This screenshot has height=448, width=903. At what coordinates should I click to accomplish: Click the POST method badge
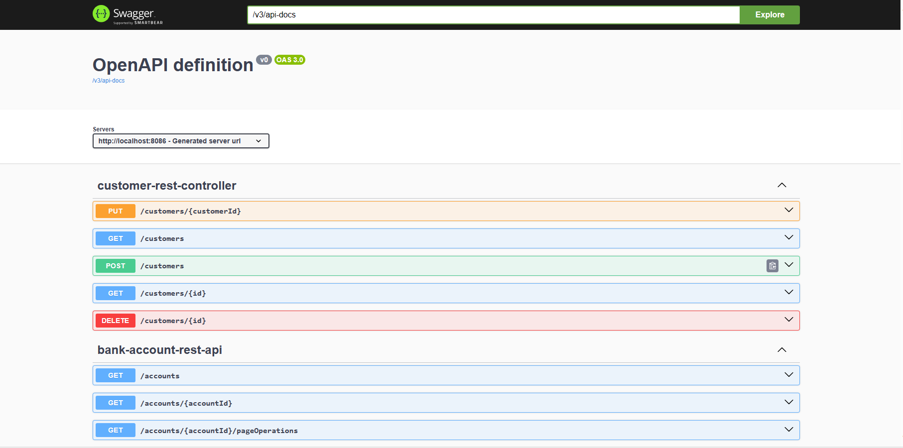point(116,266)
